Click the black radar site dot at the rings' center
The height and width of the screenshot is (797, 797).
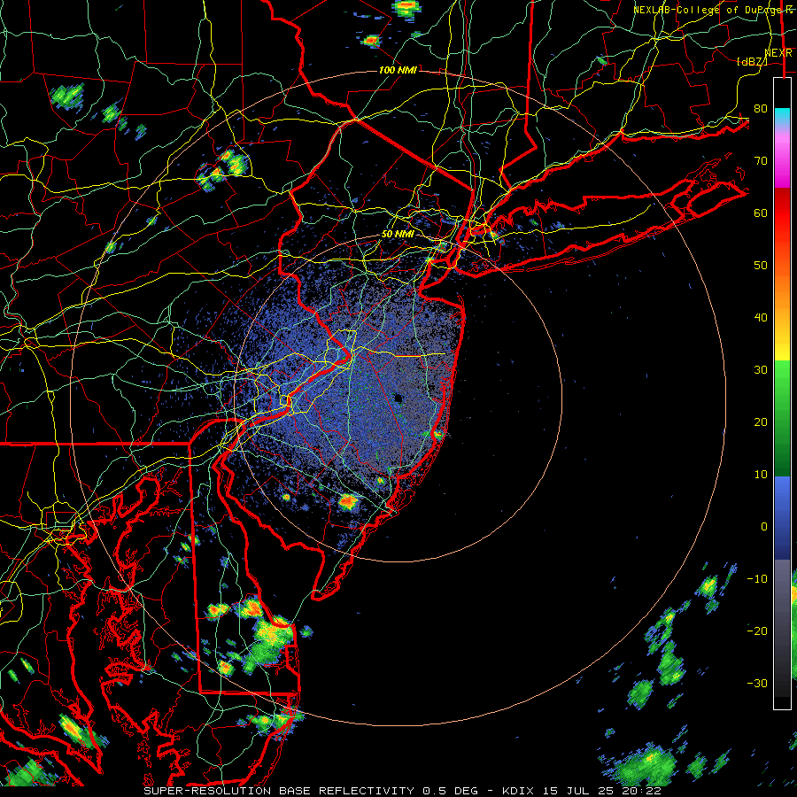[398, 398]
